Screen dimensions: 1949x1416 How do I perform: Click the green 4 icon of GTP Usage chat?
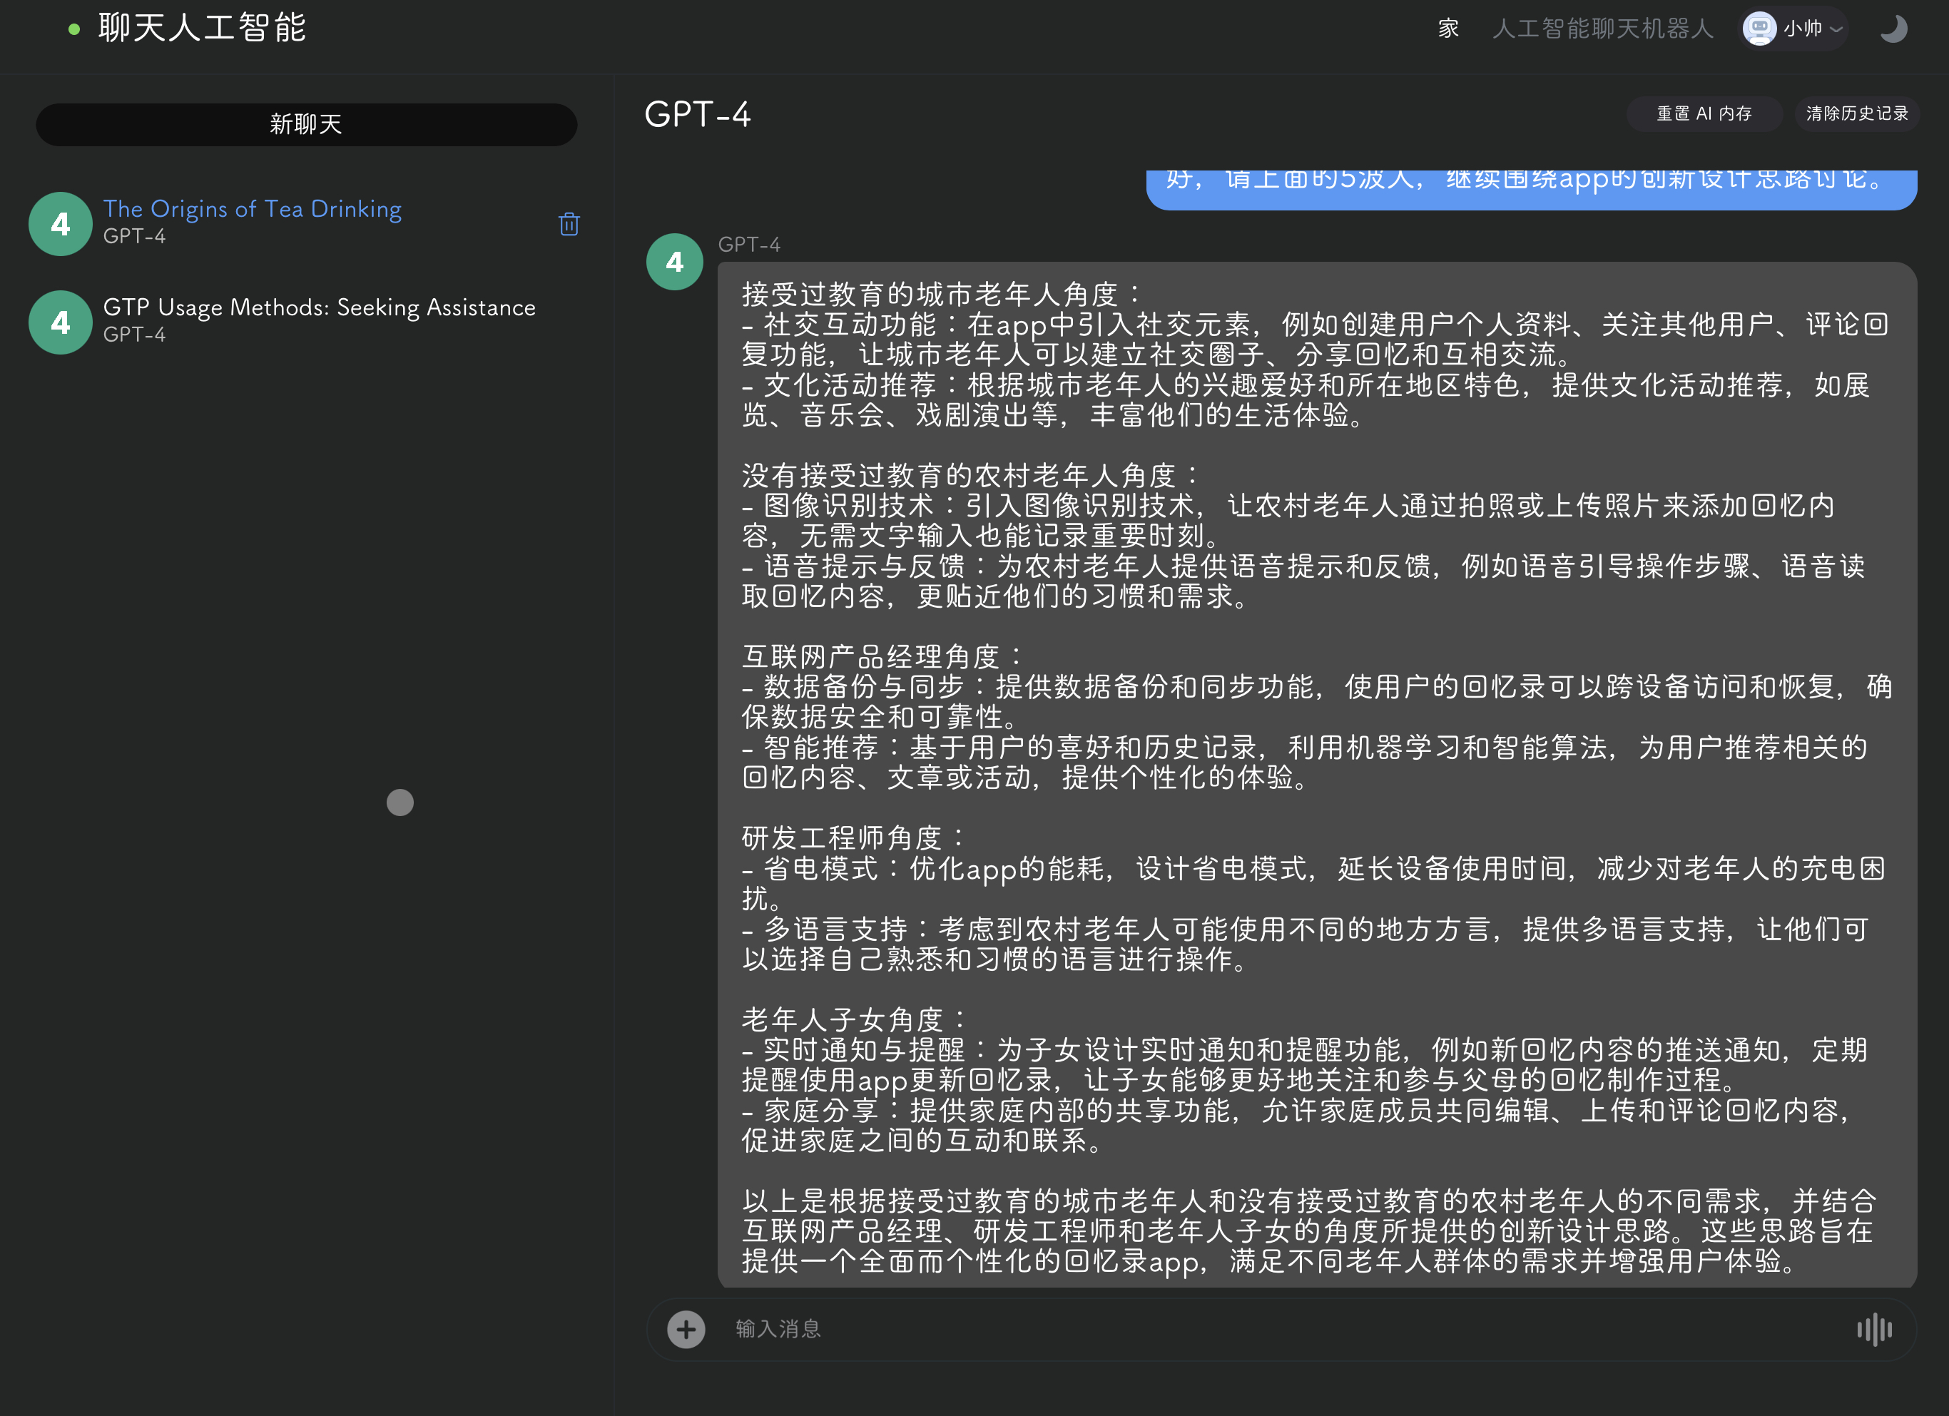tap(60, 322)
